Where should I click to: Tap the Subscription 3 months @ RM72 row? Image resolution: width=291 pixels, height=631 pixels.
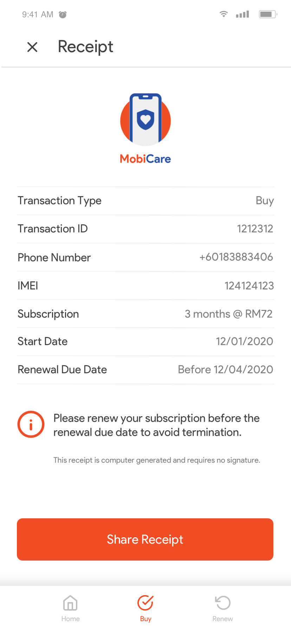pyautogui.click(x=145, y=314)
